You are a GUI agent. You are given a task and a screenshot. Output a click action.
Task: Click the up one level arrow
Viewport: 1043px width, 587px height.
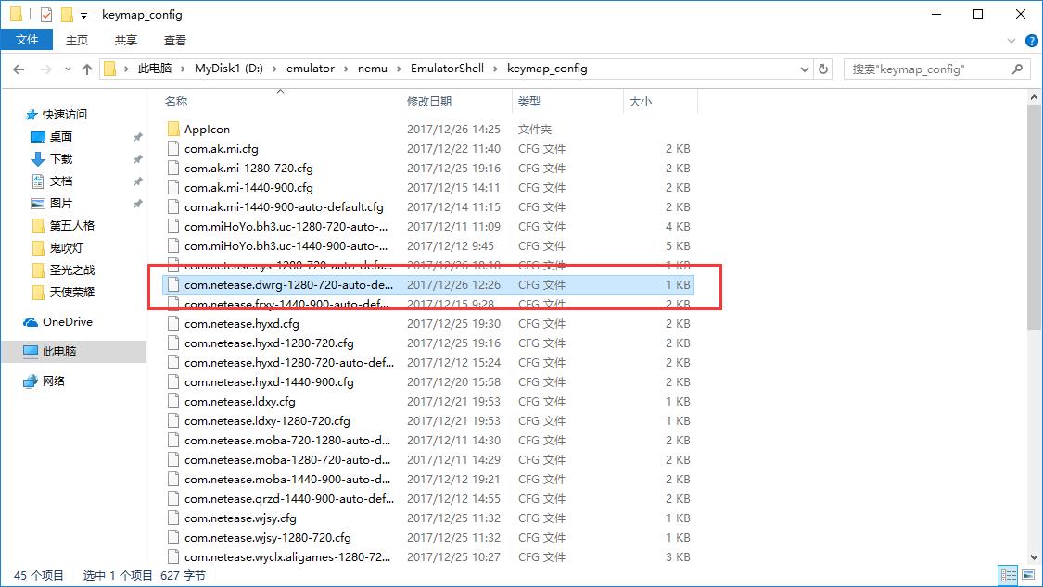[x=87, y=69]
